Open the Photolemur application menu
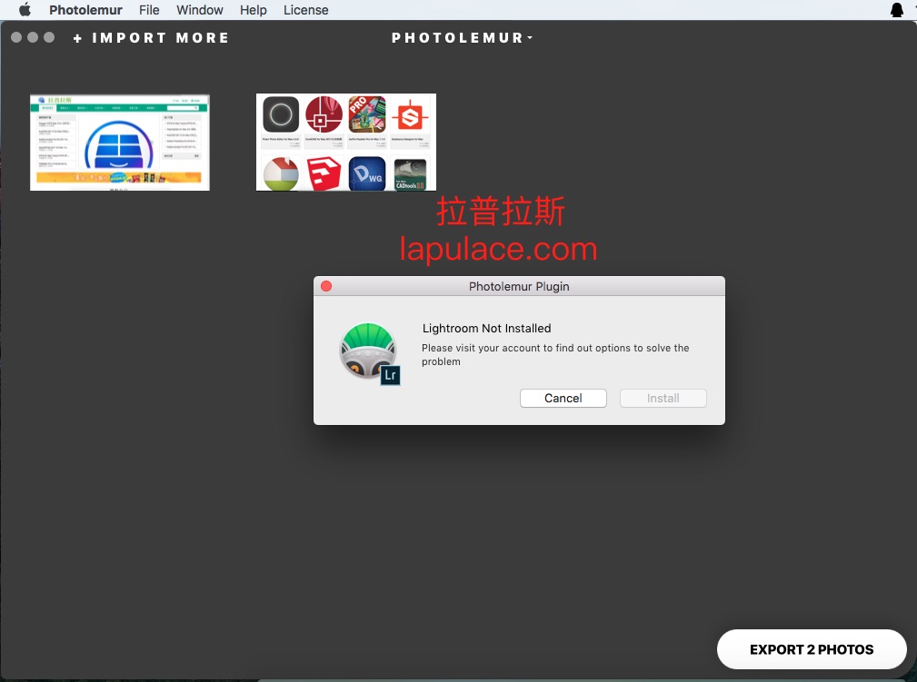The height and width of the screenshot is (682, 917). (x=86, y=10)
